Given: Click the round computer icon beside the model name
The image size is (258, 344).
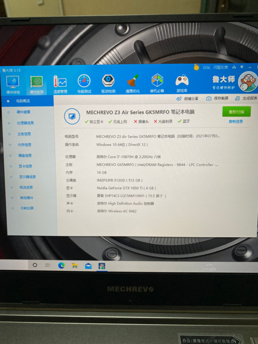Looking at the screenshot, I should tap(72, 116).
